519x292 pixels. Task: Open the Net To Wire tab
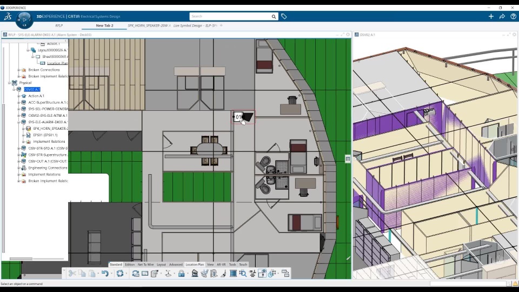[145, 264]
